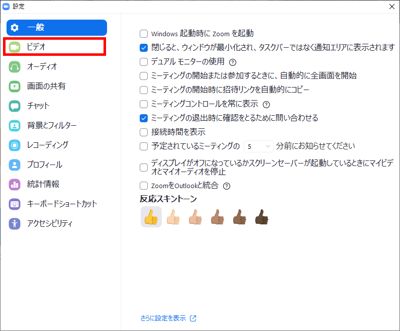Select the チャット tab

pos(57,106)
